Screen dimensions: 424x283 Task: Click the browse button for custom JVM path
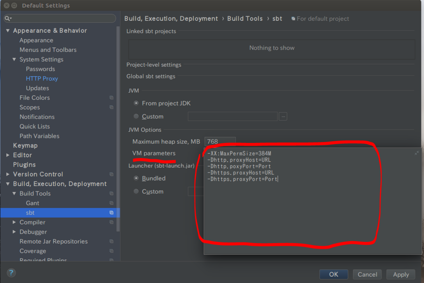coord(283,116)
